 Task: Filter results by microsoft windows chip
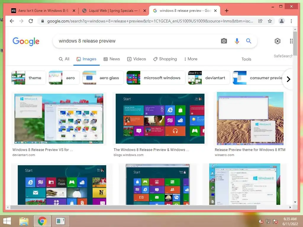click(x=156, y=78)
